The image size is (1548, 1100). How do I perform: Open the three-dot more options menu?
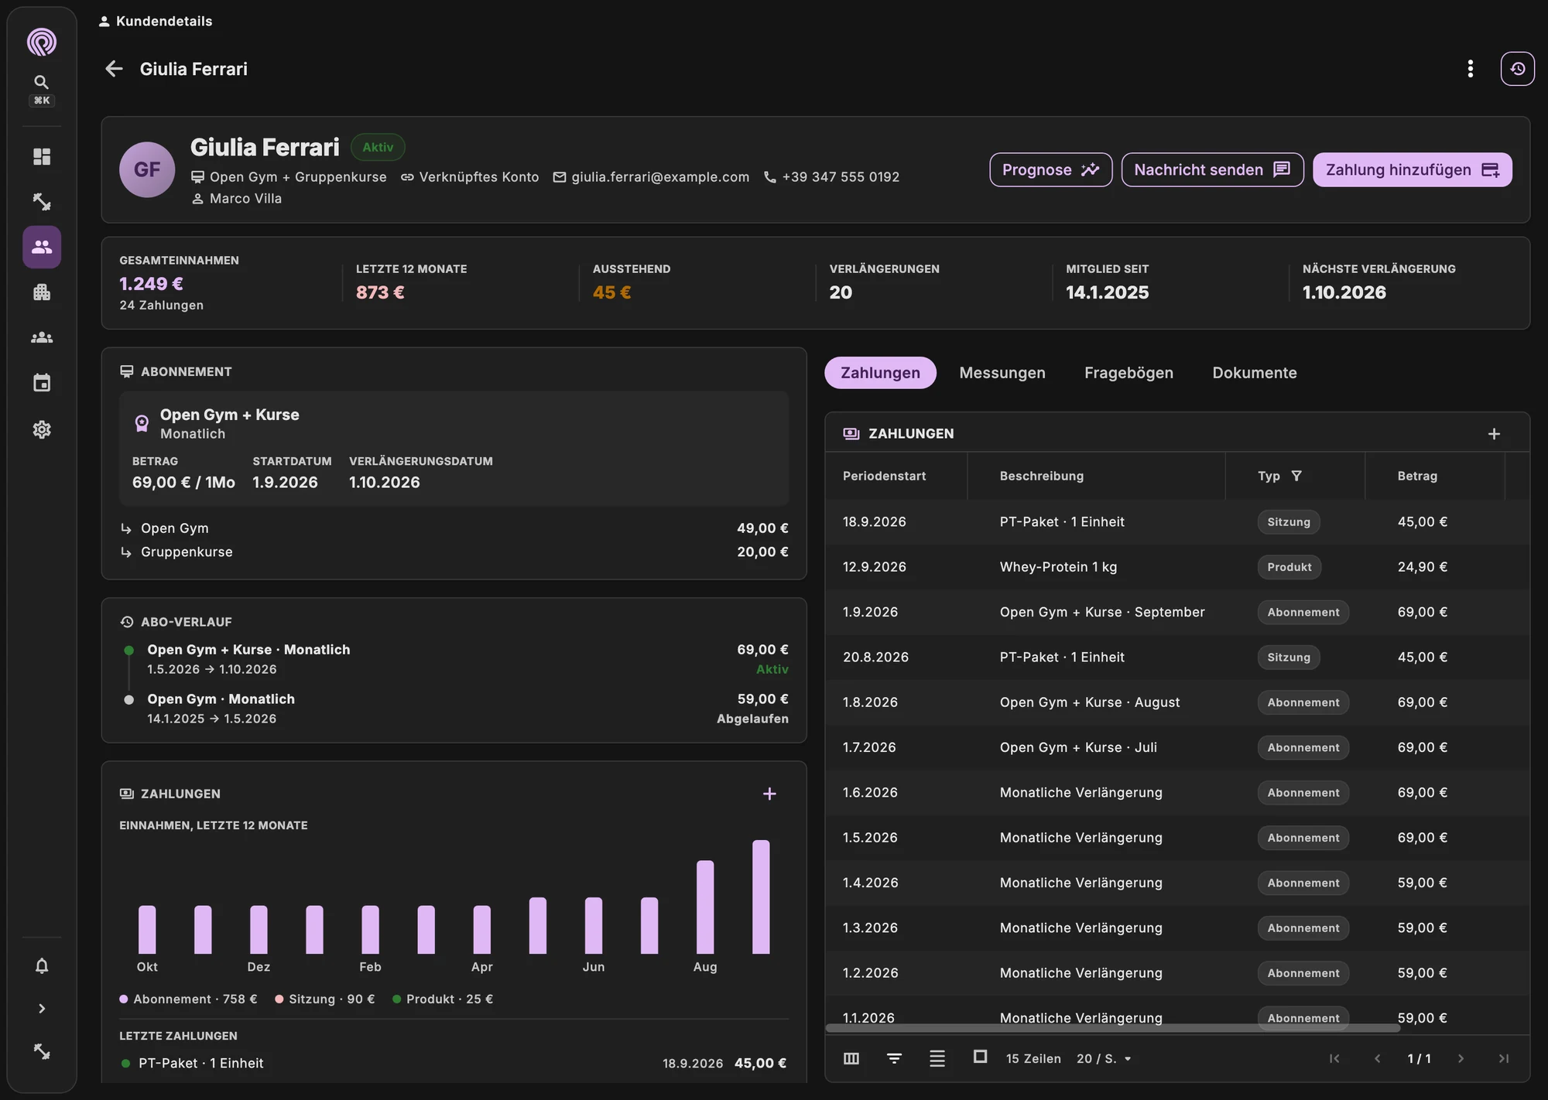pyautogui.click(x=1470, y=69)
